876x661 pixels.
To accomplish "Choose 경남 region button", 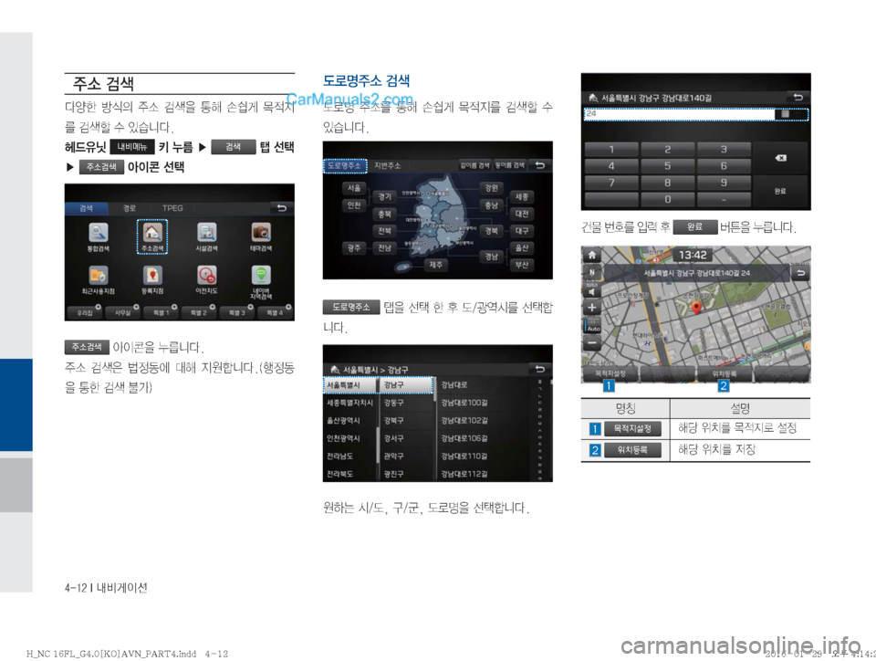I will pyautogui.click(x=491, y=257).
